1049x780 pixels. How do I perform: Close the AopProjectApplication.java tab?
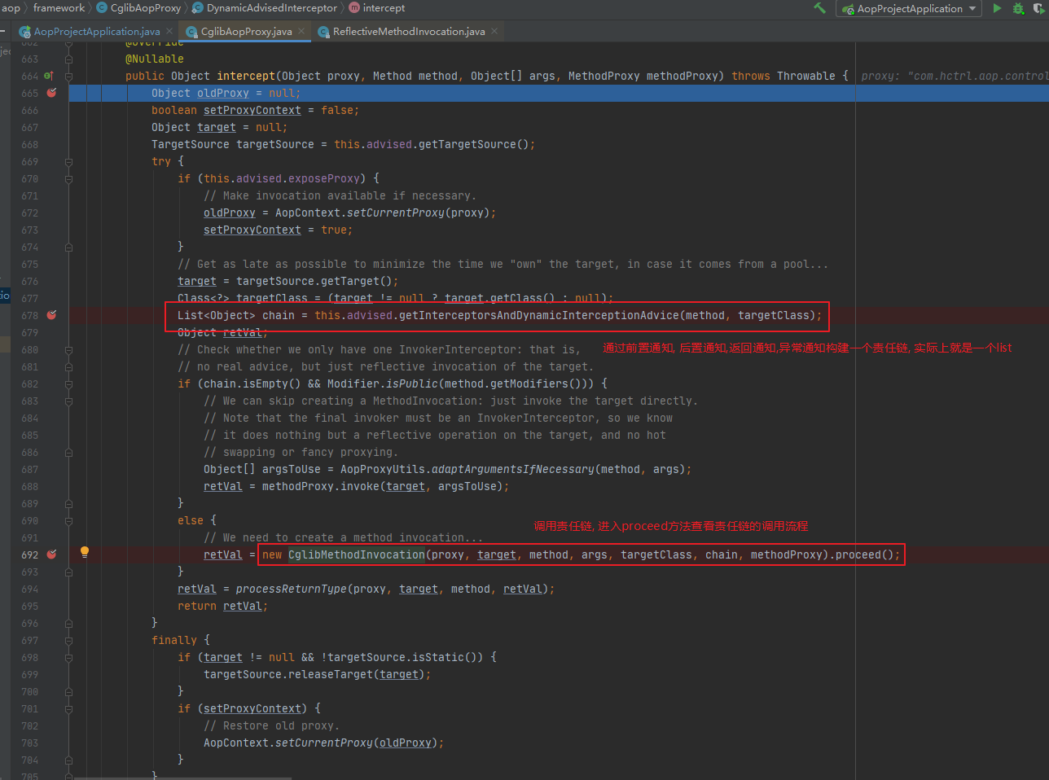click(169, 32)
